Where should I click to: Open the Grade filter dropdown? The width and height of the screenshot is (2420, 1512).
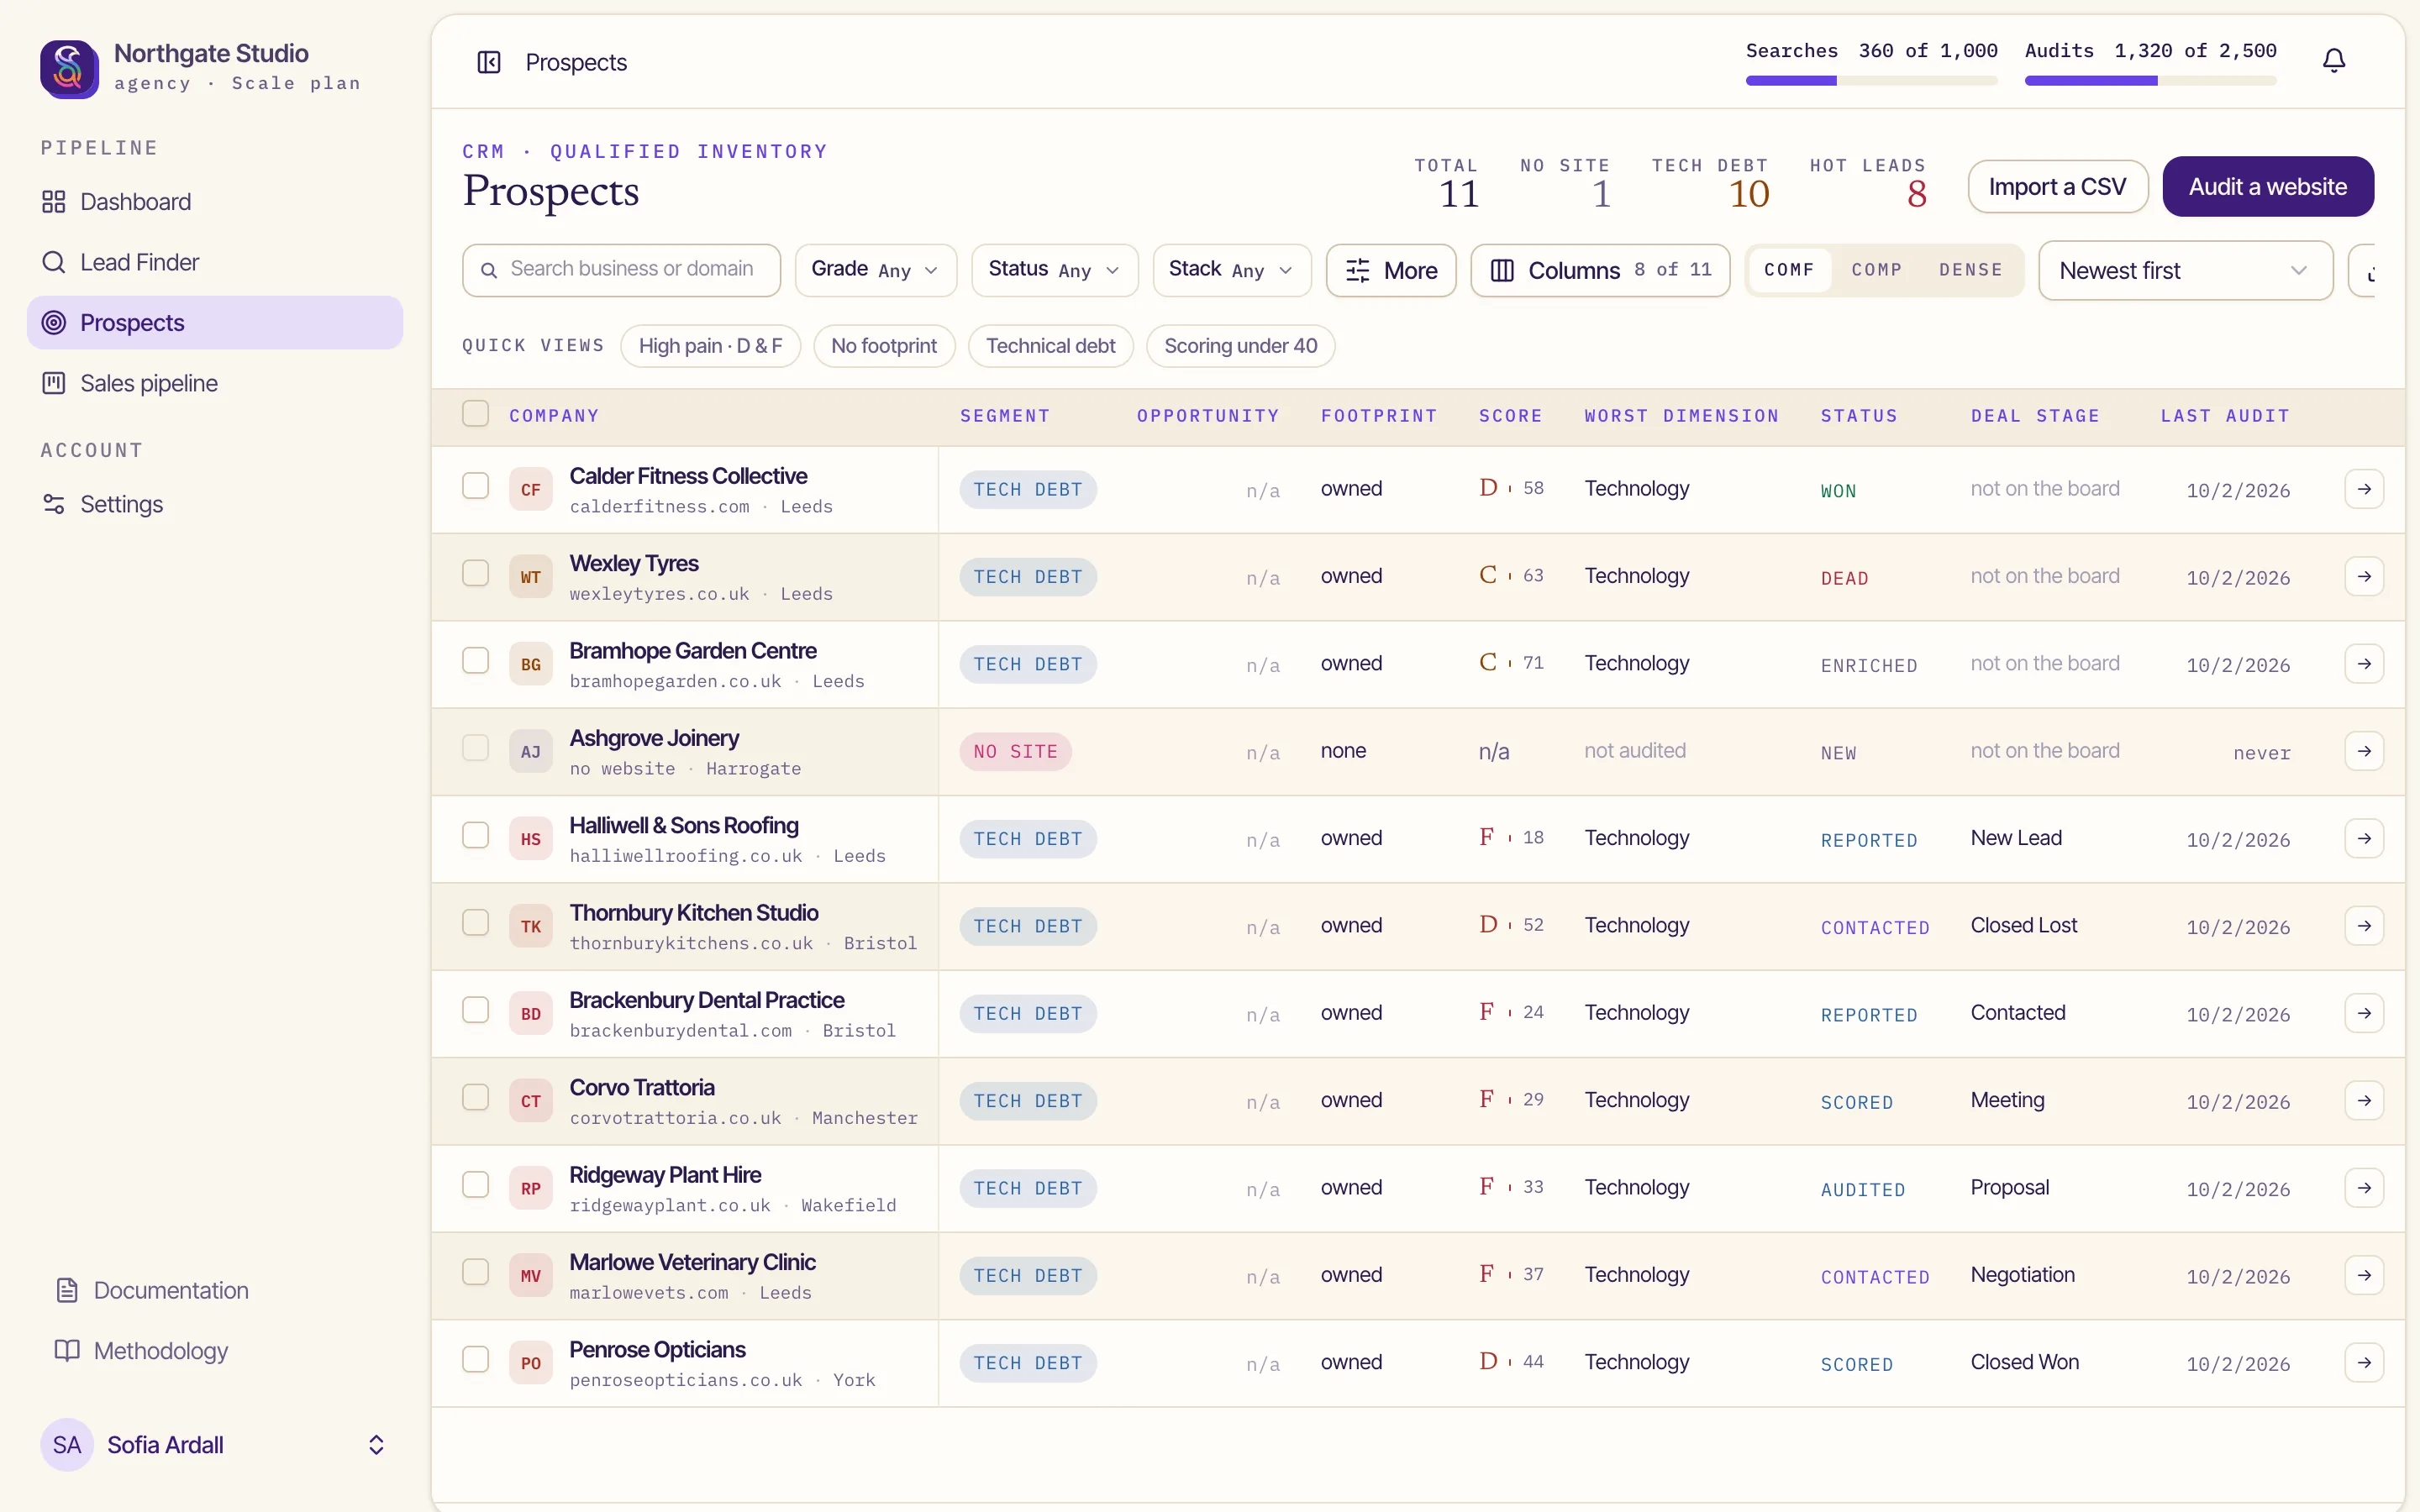click(x=875, y=270)
